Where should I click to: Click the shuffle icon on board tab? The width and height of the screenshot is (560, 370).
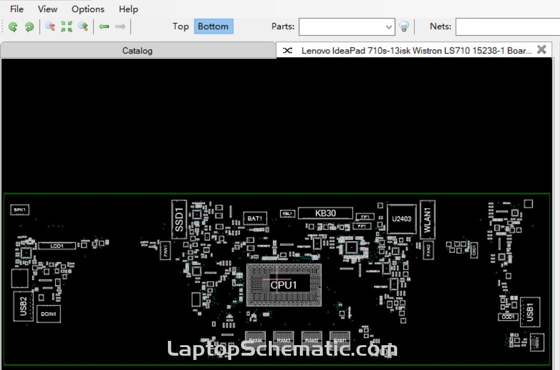[287, 51]
